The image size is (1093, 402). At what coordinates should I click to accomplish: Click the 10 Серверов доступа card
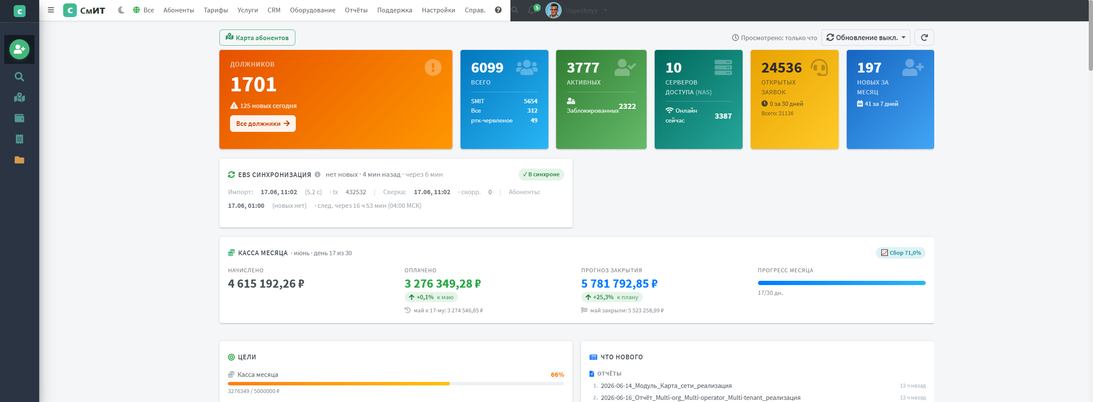click(699, 99)
